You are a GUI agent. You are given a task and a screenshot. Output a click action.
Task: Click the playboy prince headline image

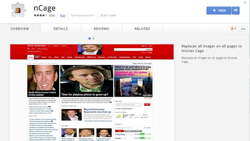[86, 81]
